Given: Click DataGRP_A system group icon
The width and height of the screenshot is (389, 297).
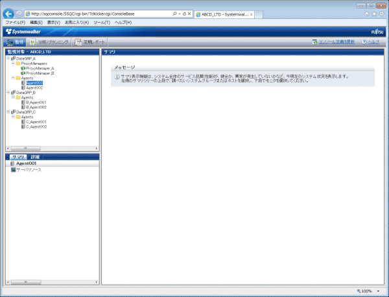Looking at the screenshot, I should click(x=14, y=58).
